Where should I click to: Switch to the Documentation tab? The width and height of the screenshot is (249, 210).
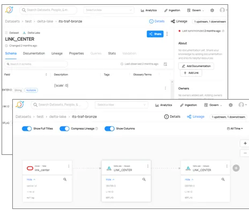point(34,54)
